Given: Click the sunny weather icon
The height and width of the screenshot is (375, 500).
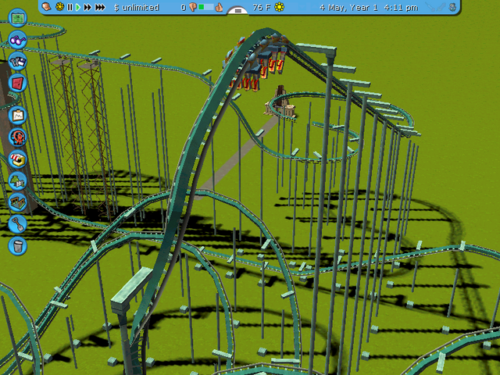Looking at the screenshot, I should point(279,7).
